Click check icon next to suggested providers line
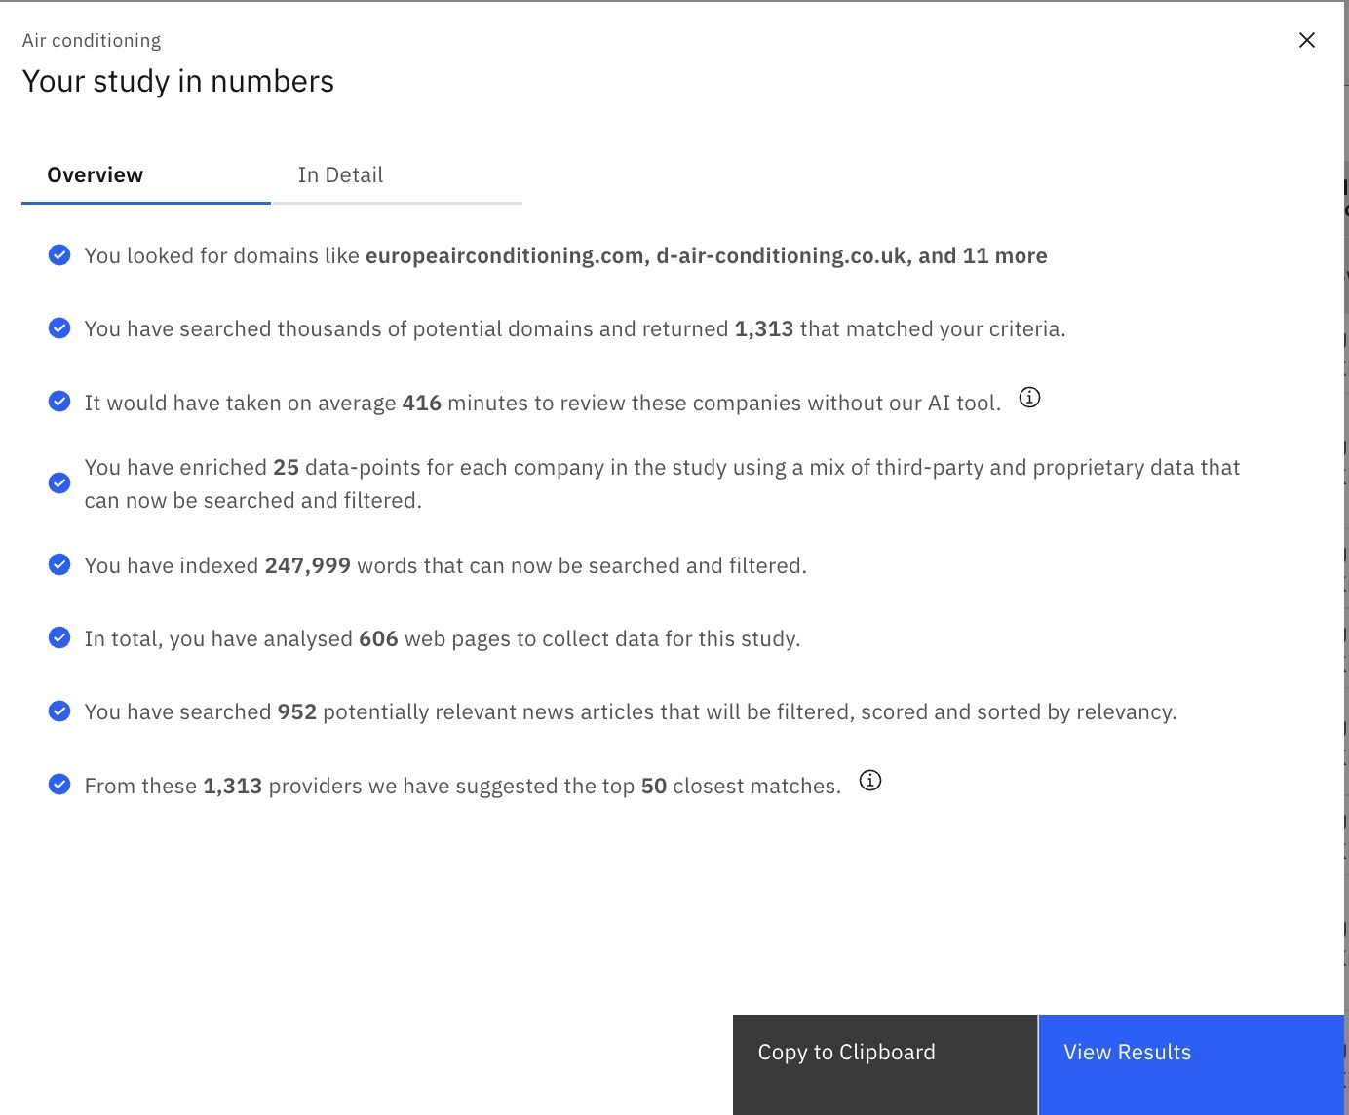The width and height of the screenshot is (1349, 1115). (x=59, y=785)
